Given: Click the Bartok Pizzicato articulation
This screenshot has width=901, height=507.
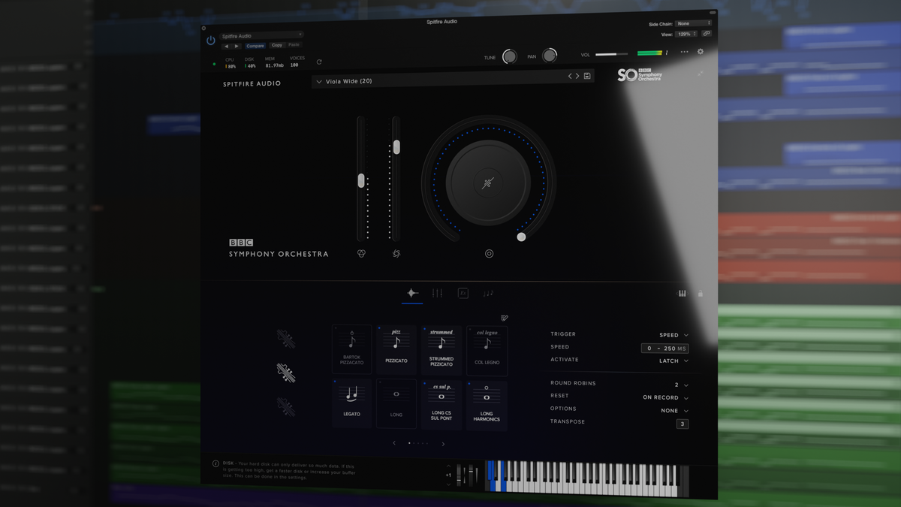Looking at the screenshot, I should click(x=351, y=349).
